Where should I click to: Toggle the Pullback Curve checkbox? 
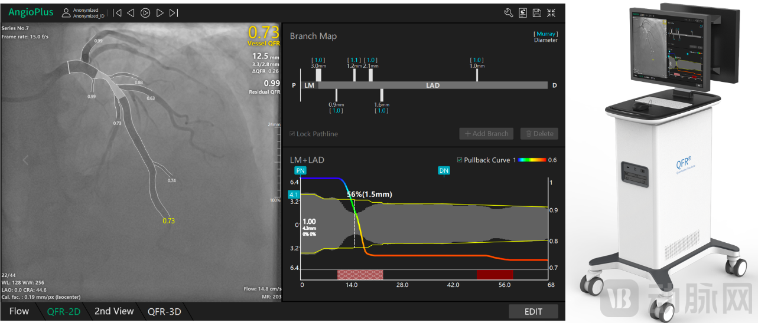coord(460,160)
